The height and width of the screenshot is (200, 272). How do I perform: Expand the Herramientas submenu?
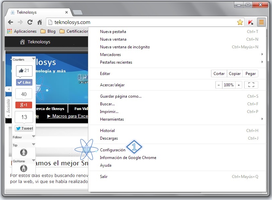177,119
